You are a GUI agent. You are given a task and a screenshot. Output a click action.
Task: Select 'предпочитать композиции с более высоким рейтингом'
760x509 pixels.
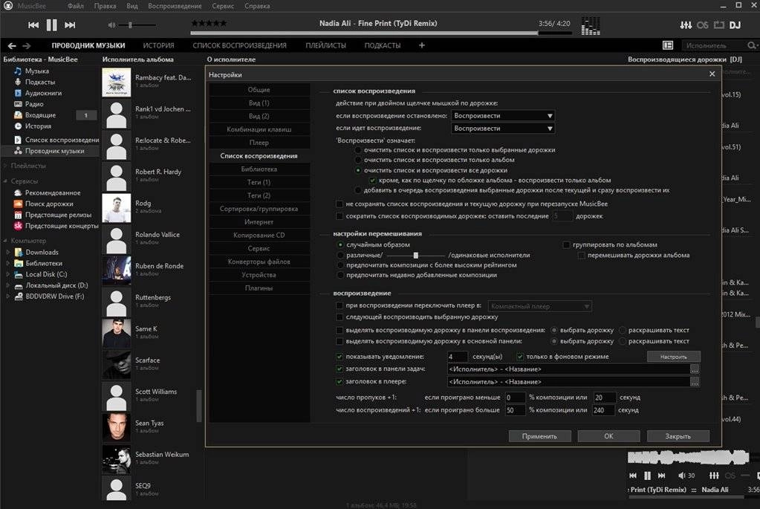click(x=340, y=265)
